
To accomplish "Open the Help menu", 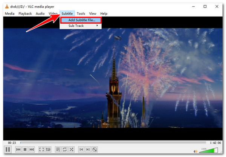I will coord(104,14).
